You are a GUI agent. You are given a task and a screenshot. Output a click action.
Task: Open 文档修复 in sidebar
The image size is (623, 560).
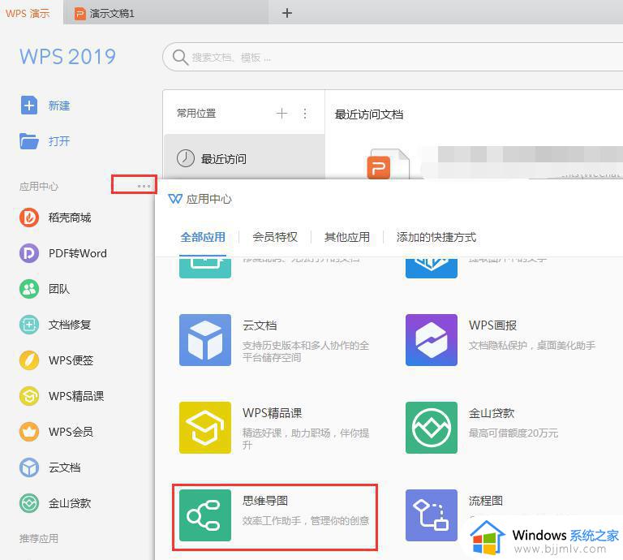pos(55,325)
